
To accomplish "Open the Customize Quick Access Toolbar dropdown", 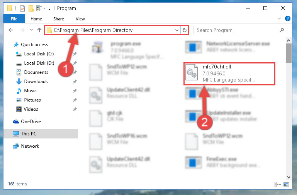I will [x=49, y=9].
